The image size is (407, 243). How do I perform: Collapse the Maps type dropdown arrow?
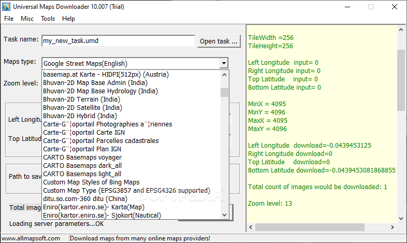click(224, 63)
